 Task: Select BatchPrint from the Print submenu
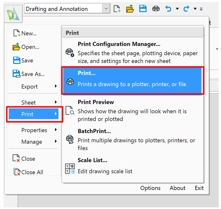(x=94, y=131)
